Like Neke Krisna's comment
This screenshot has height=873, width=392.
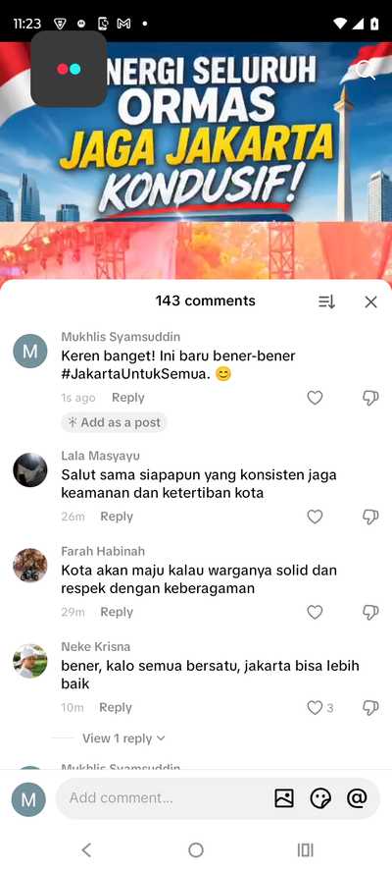[x=315, y=708]
